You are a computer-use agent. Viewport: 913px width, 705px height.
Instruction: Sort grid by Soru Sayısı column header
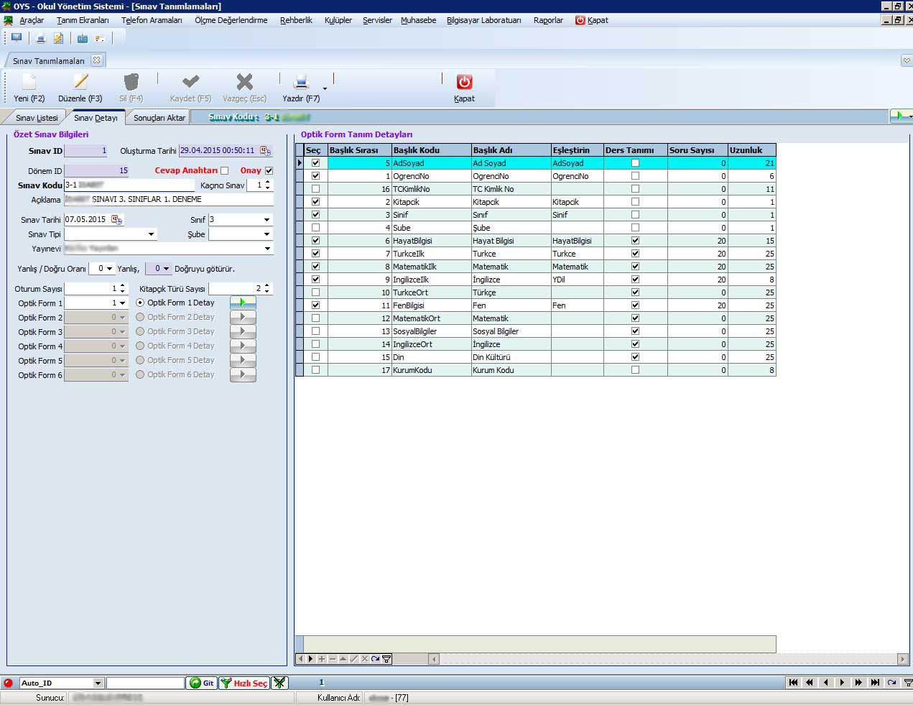[x=698, y=150]
